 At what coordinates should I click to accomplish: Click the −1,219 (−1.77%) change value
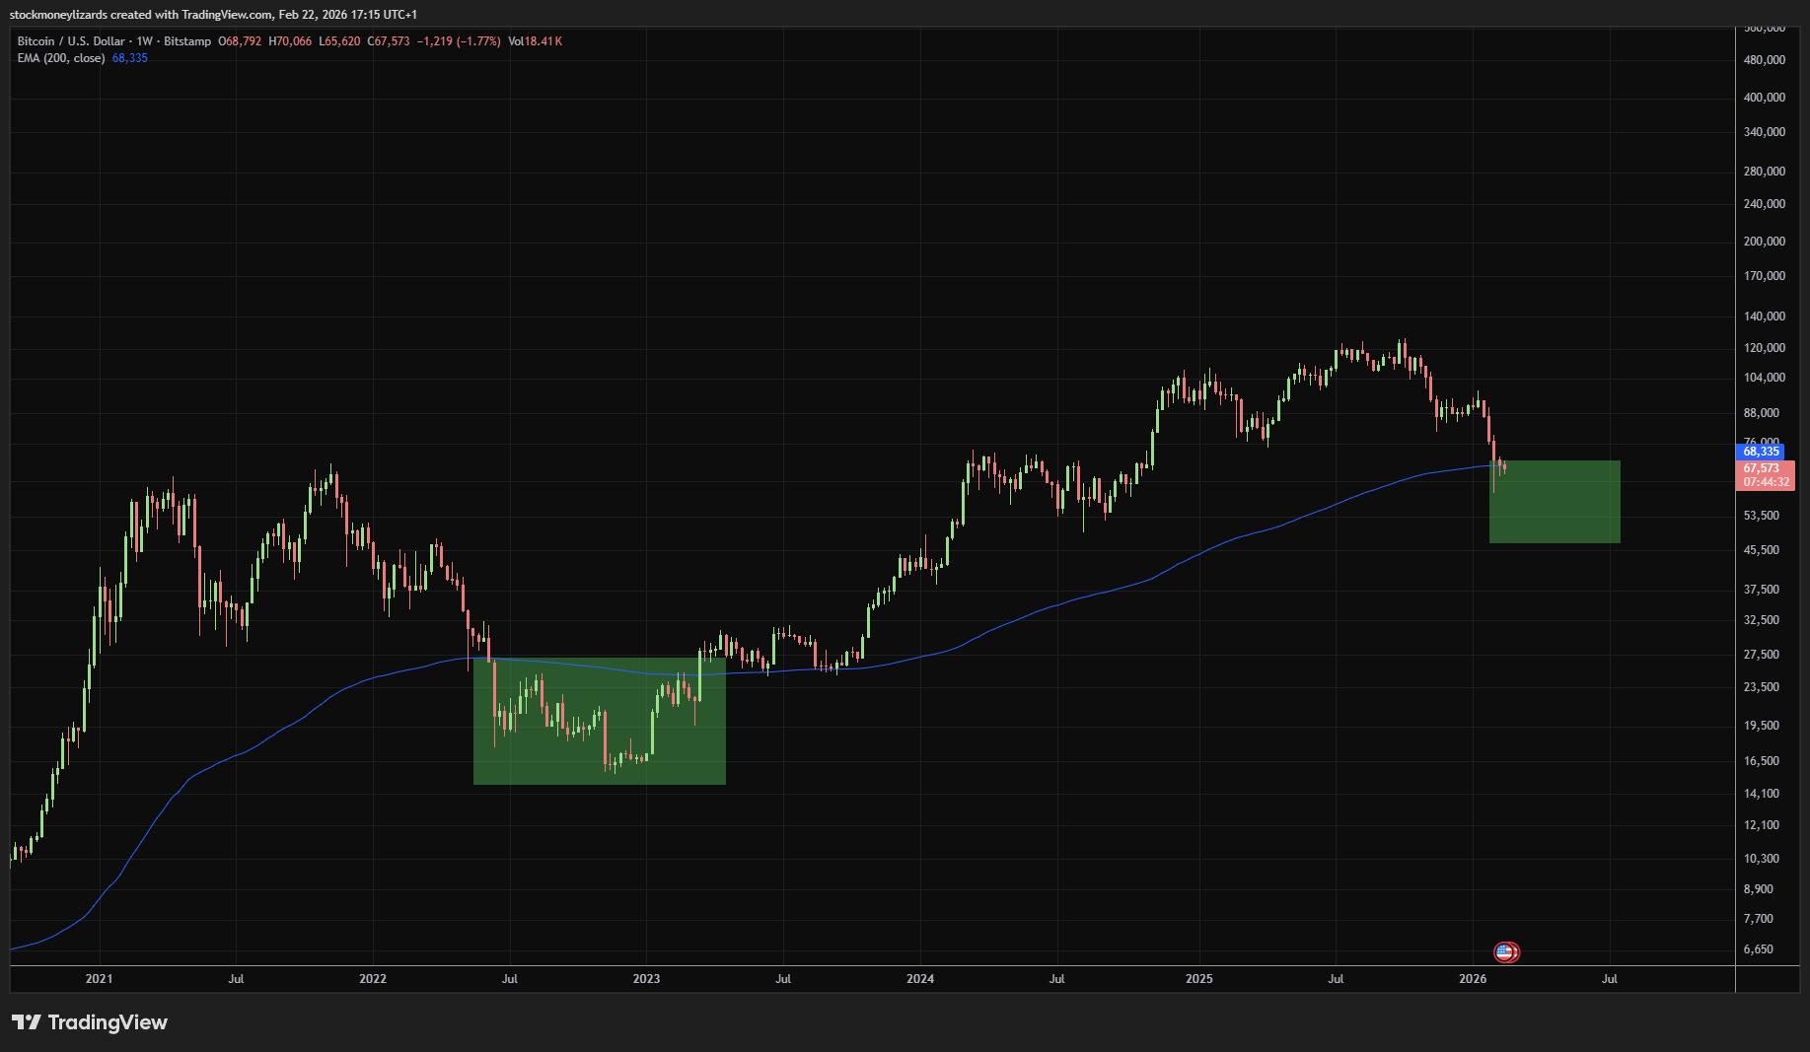(x=459, y=41)
